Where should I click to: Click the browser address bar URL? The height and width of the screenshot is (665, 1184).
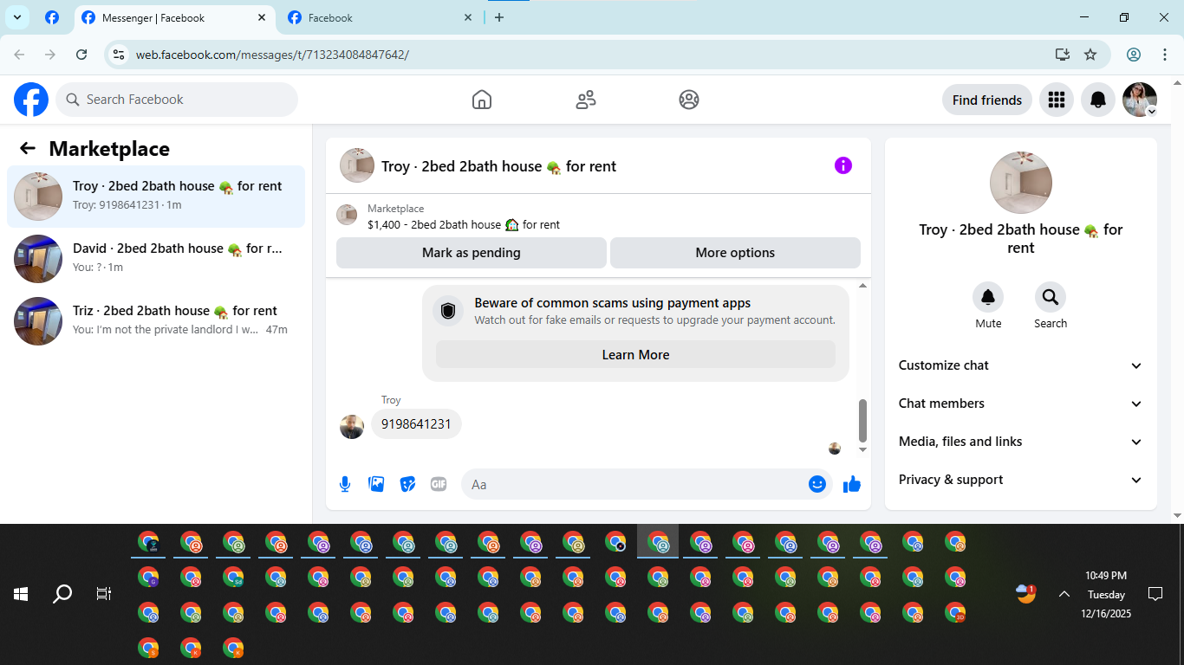272,55
